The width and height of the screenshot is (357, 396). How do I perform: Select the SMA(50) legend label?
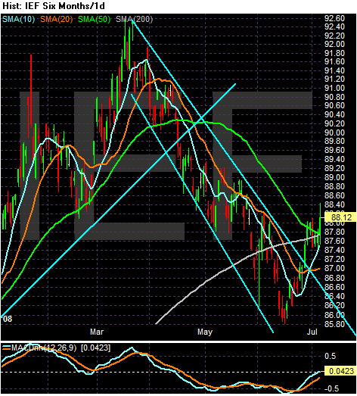click(94, 19)
